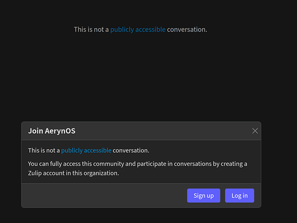Click the Sign up button
This screenshot has height=223, width=297.
[x=203, y=196]
